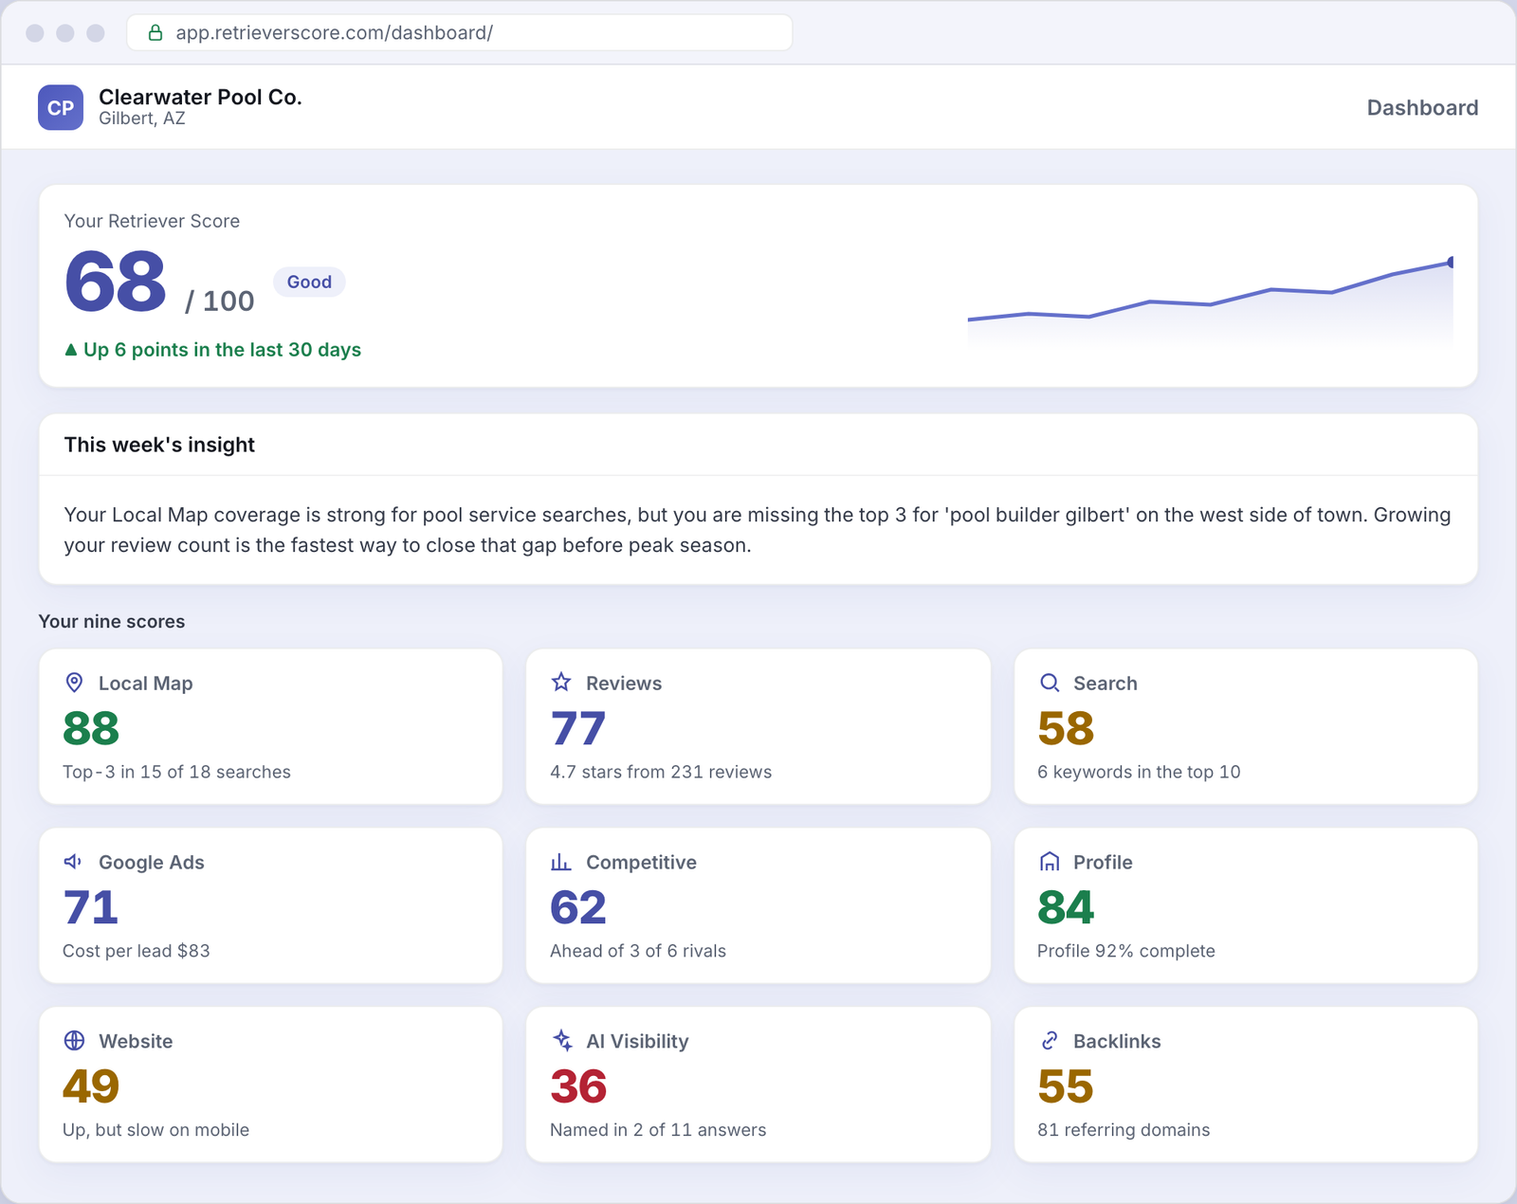Click the Clearwater Pool Co. name
Viewport: 1517px width, 1204px height.
[x=200, y=97]
